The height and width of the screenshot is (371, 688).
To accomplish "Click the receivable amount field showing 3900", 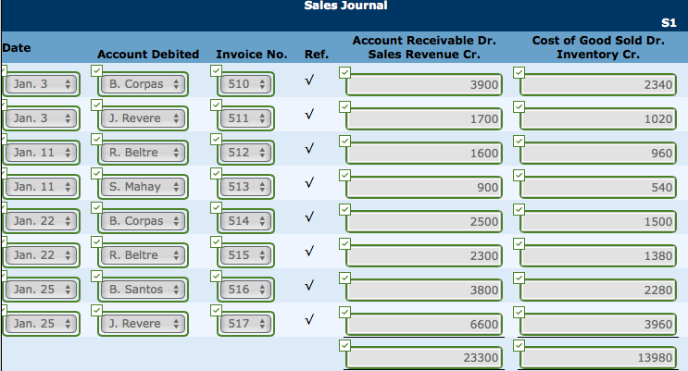I will tap(424, 84).
